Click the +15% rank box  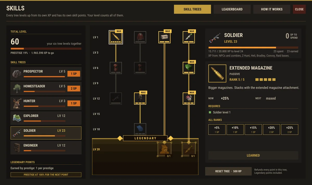[253, 129]
